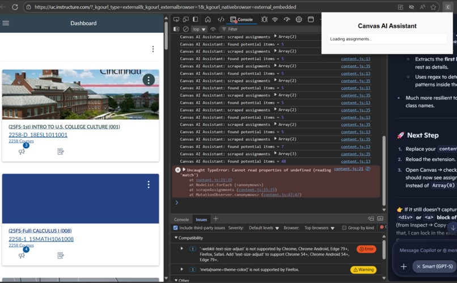
Task: Select the Console tab in main toolbar
Action: click(x=242, y=19)
